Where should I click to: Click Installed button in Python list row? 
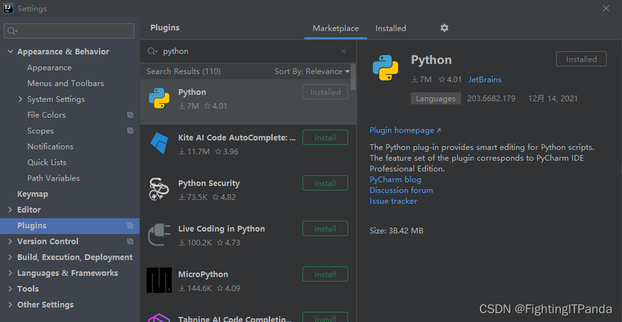click(325, 92)
